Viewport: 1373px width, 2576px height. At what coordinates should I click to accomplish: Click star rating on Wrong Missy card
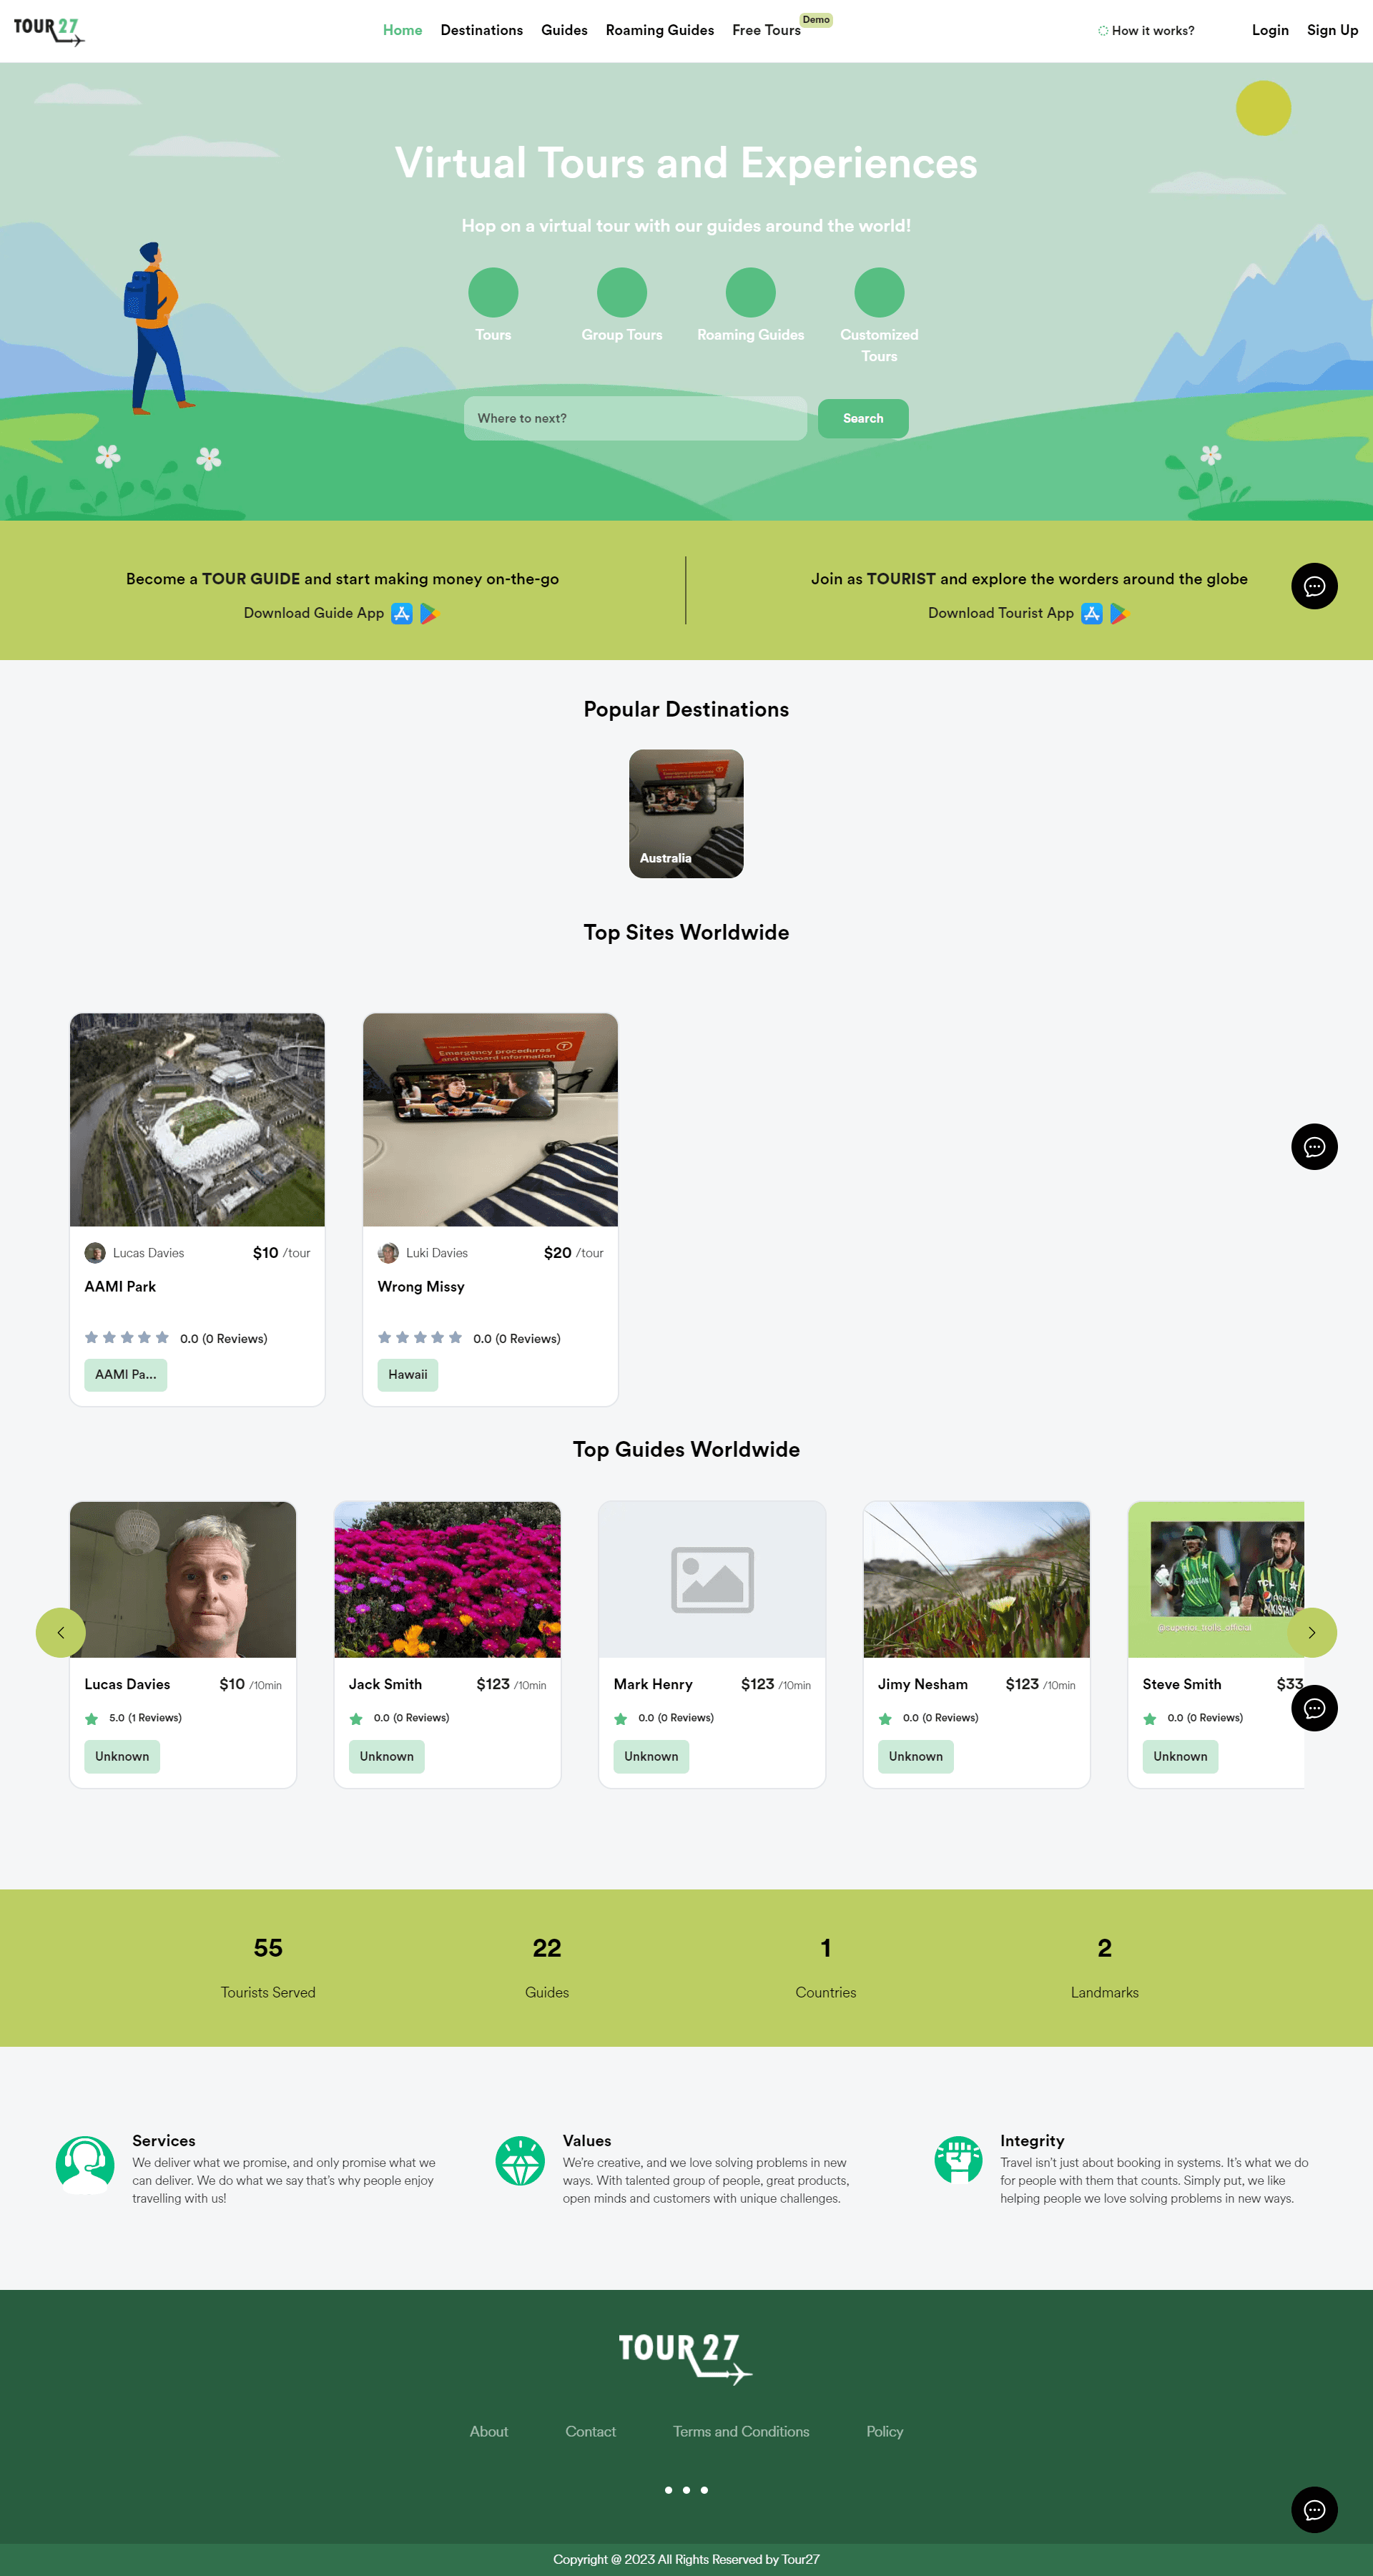(420, 1337)
